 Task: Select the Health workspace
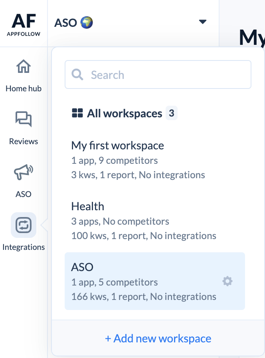point(155,221)
